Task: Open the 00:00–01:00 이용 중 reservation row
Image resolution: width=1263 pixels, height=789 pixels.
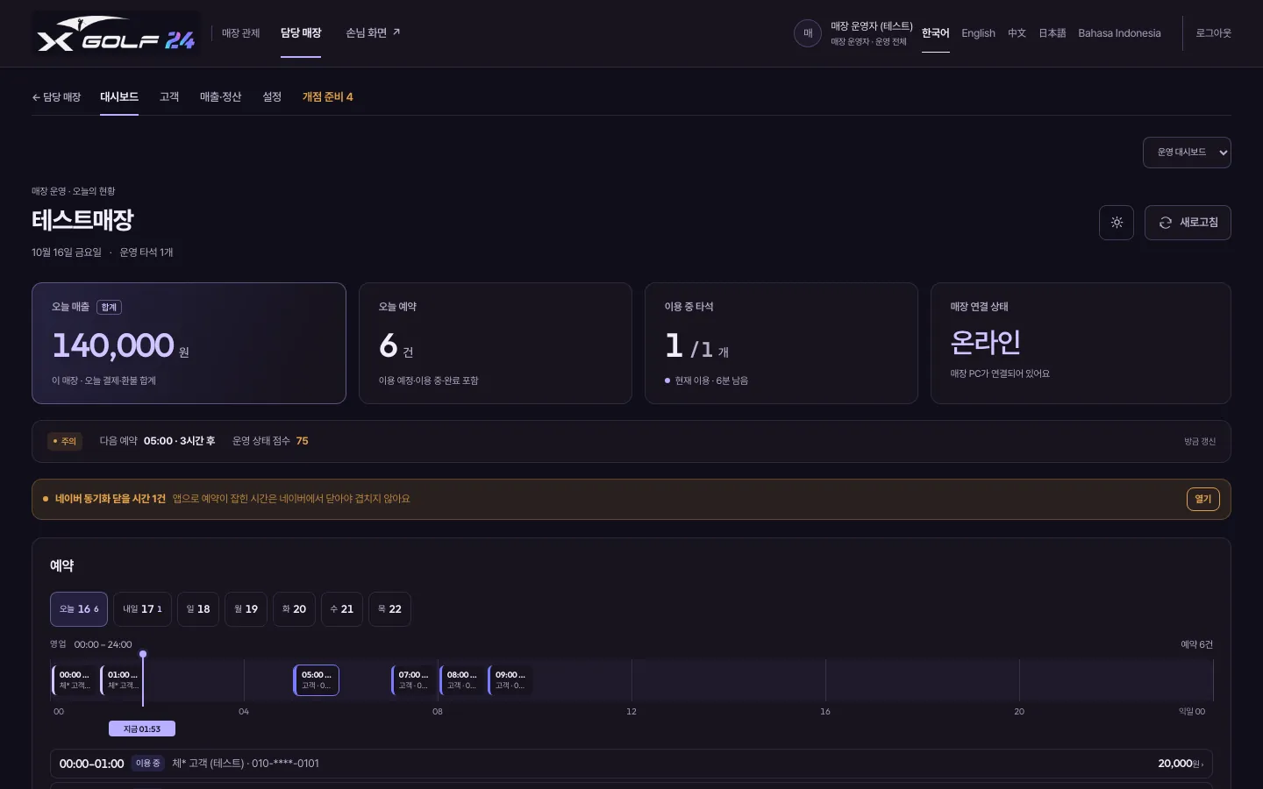Action: [x=631, y=764]
